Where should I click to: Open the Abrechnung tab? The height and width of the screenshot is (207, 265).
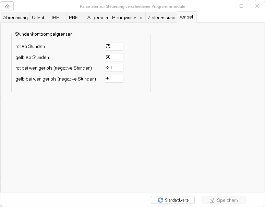[15, 17]
